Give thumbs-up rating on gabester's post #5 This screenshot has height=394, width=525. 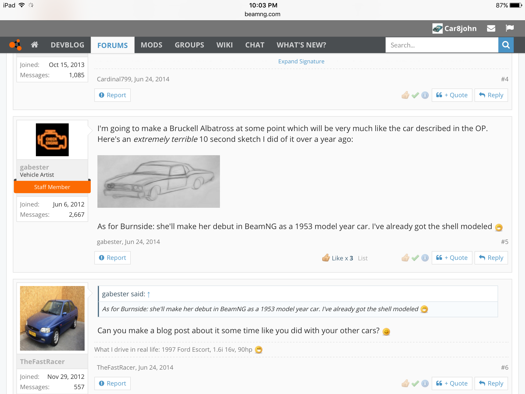(x=406, y=258)
